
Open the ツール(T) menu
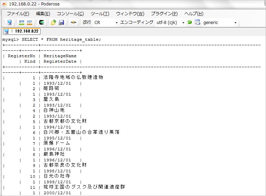100,13
